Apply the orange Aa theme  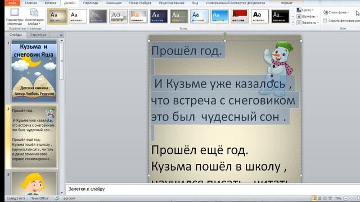click(x=138, y=16)
